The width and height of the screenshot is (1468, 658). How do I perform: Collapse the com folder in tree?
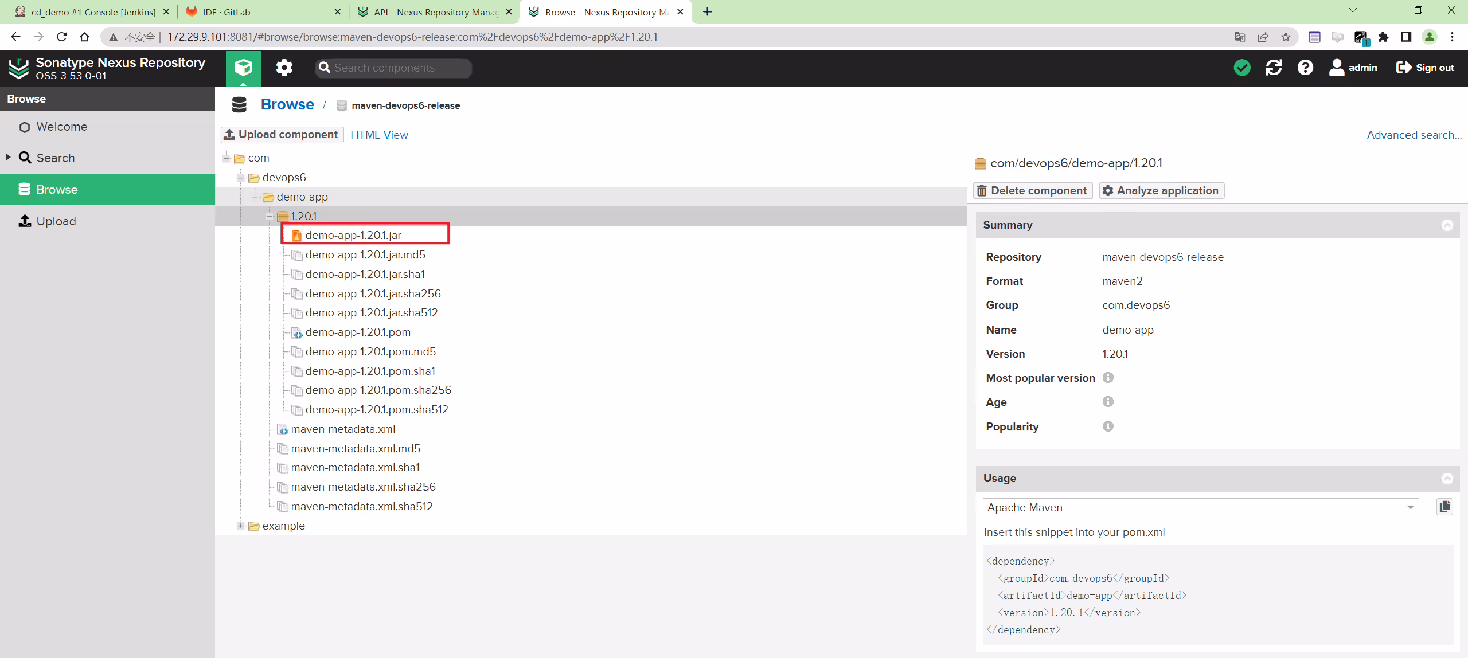[x=227, y=158]
